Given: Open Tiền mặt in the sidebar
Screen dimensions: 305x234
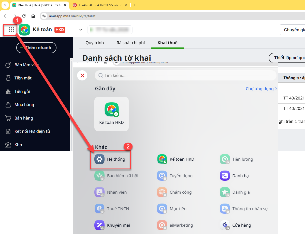Looking at the screenshot, I should pos(23,78).
